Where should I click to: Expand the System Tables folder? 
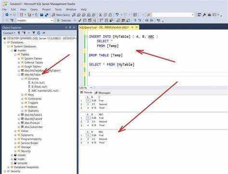tap(19, 59)
